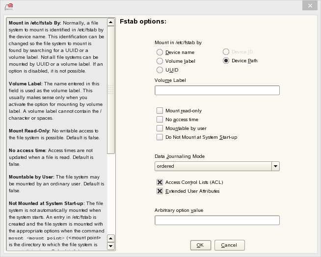Disable Extended User Attributes checkbox
The image size is (321, 257).
pyautogui.click(x=160, y=191)
